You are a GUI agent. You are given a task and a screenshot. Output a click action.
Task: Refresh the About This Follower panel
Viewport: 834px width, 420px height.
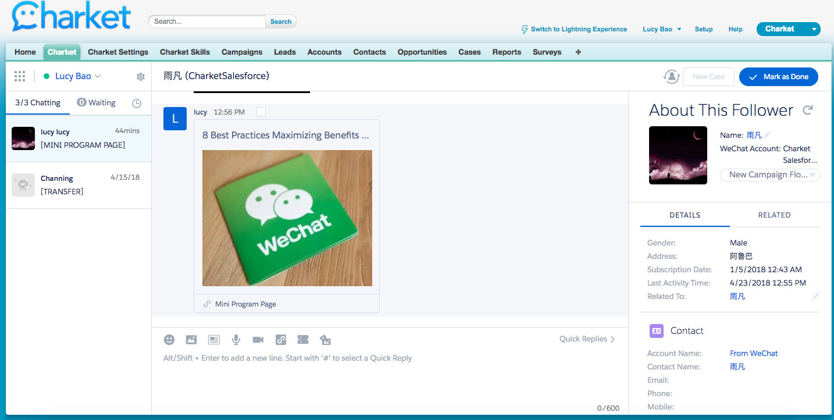click(x=807, y=110)
